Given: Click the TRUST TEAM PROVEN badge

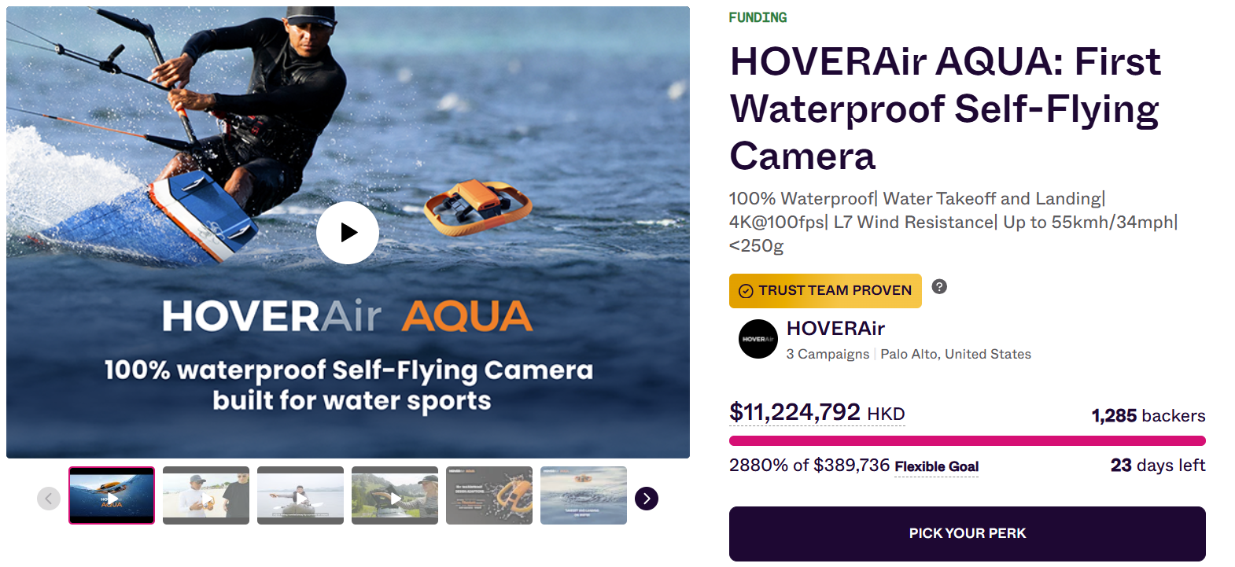Looking at the screenshot, I should pyautogui.click(x=825, y=291).
